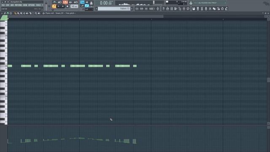Viewport: 270px width, 152px height.
Task: Toggle Wait for input before recording
Action: coord(59,2)
